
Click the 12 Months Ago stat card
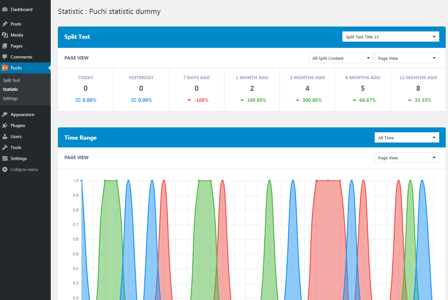(418, 90)
